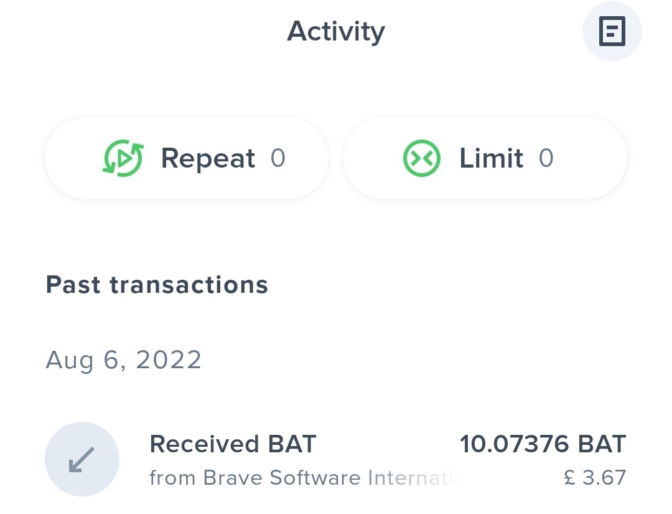Tap the Limit count of 0
The width and height of the screenshot is (672, 514).
tap(546, 158)
